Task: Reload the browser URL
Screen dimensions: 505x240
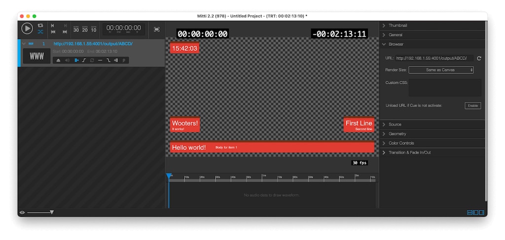Action: click(x=479, y=58)
